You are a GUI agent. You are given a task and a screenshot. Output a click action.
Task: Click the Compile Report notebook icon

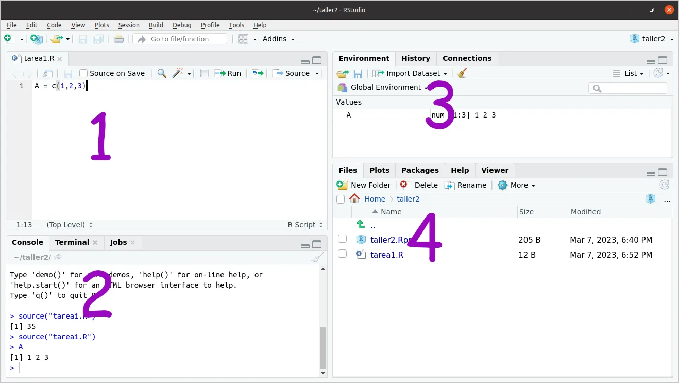[x=204, y=73]
